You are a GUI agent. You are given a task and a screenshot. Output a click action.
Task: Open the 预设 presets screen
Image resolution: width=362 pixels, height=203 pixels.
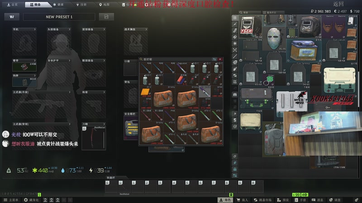[283, 200]
